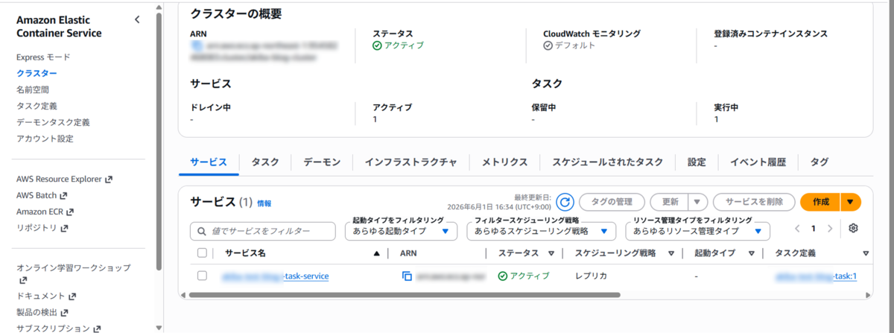Check the task-service row checkbox
Image resolution: width=894 pixels, height=333 pixels.
202,276
